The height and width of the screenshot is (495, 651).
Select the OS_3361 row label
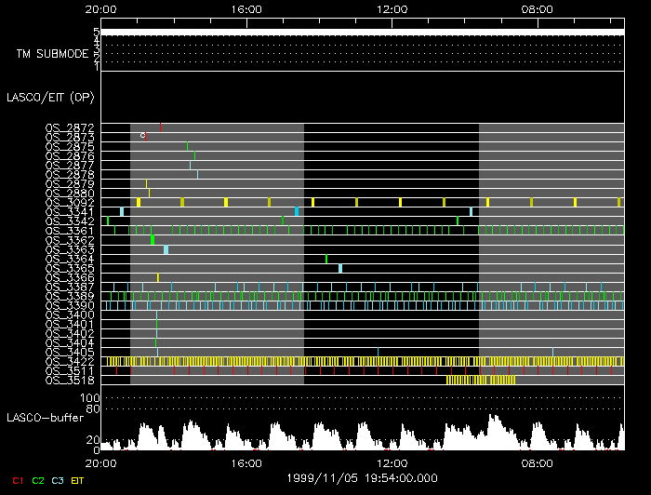70,230
